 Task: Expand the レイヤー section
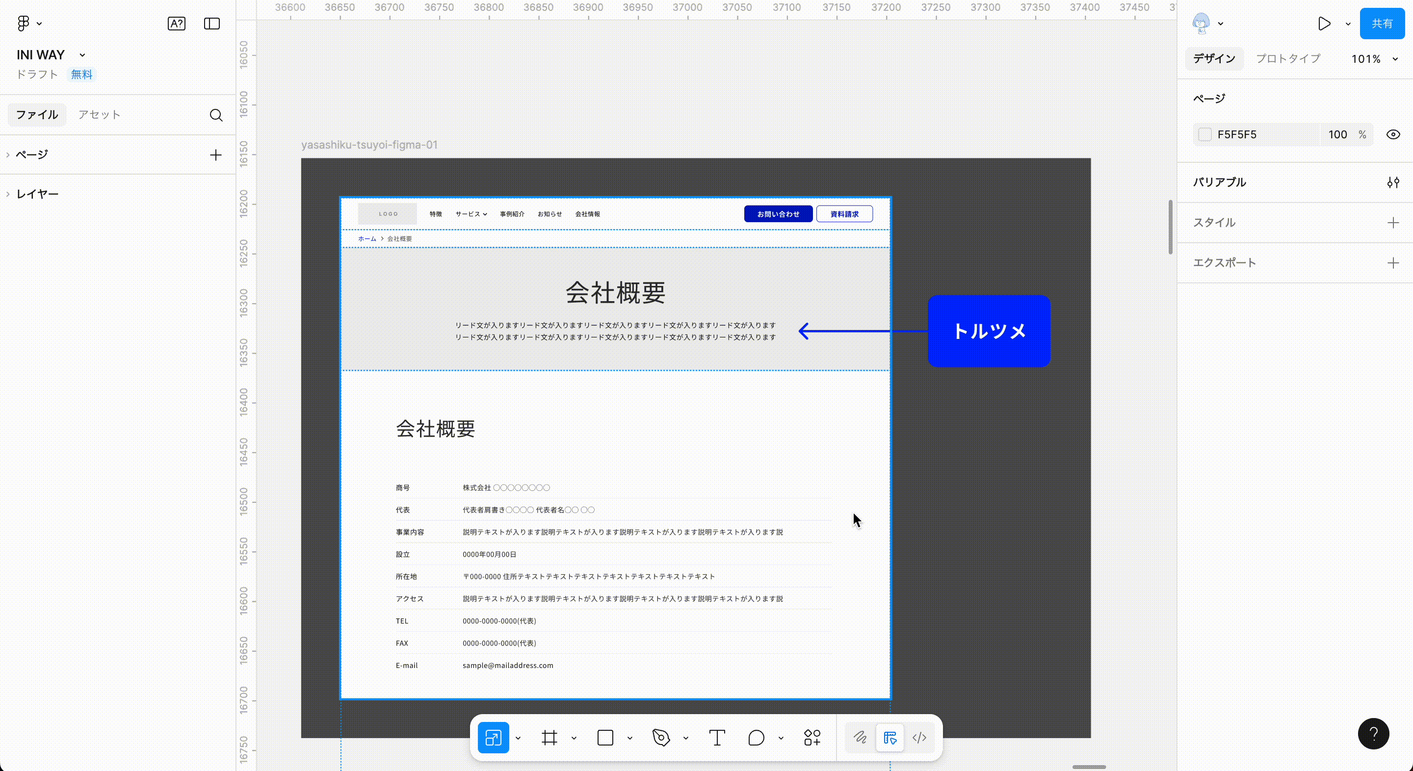pyautogui.click(x=37, y=194)
